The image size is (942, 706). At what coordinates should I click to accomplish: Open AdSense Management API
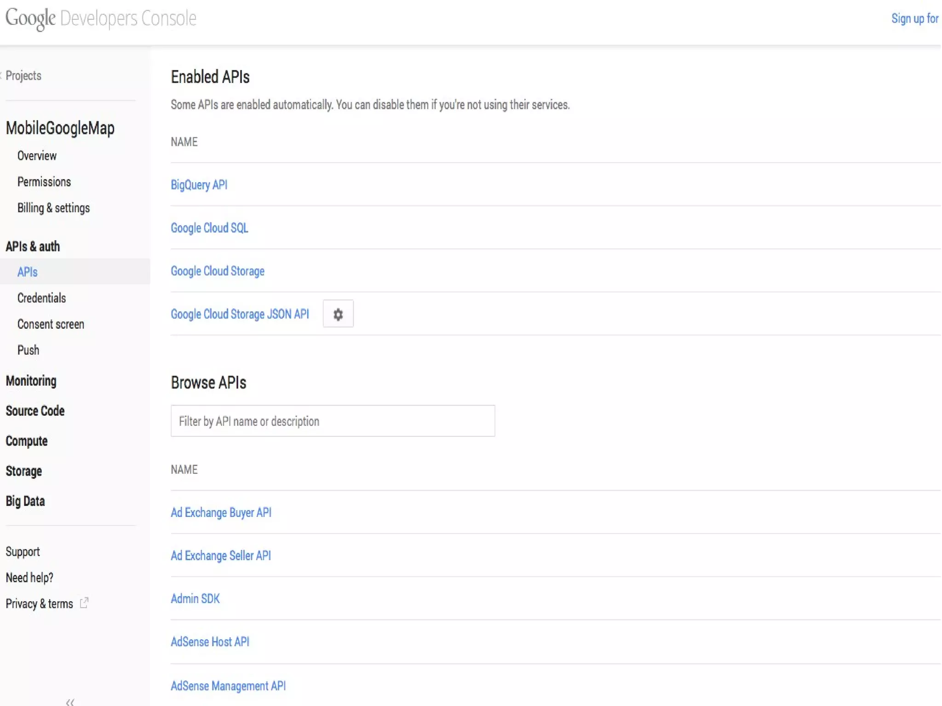pyautogui.click(x=228, y=686)
